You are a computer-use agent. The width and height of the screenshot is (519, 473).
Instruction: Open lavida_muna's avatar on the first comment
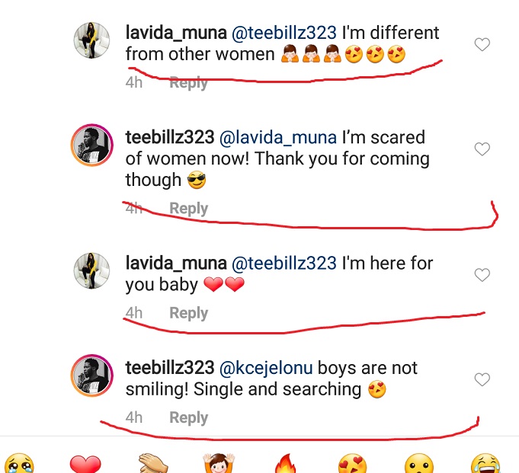[x=93, y=40]
